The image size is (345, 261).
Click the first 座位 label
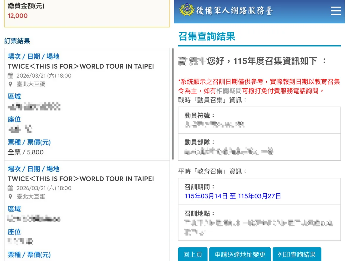pyautogui.click(x=14, y=119)
